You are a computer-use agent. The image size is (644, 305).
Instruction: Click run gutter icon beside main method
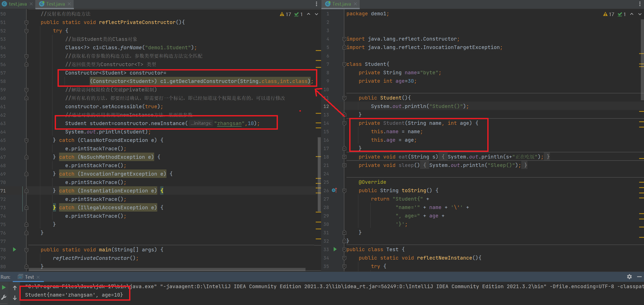point(15,249)
